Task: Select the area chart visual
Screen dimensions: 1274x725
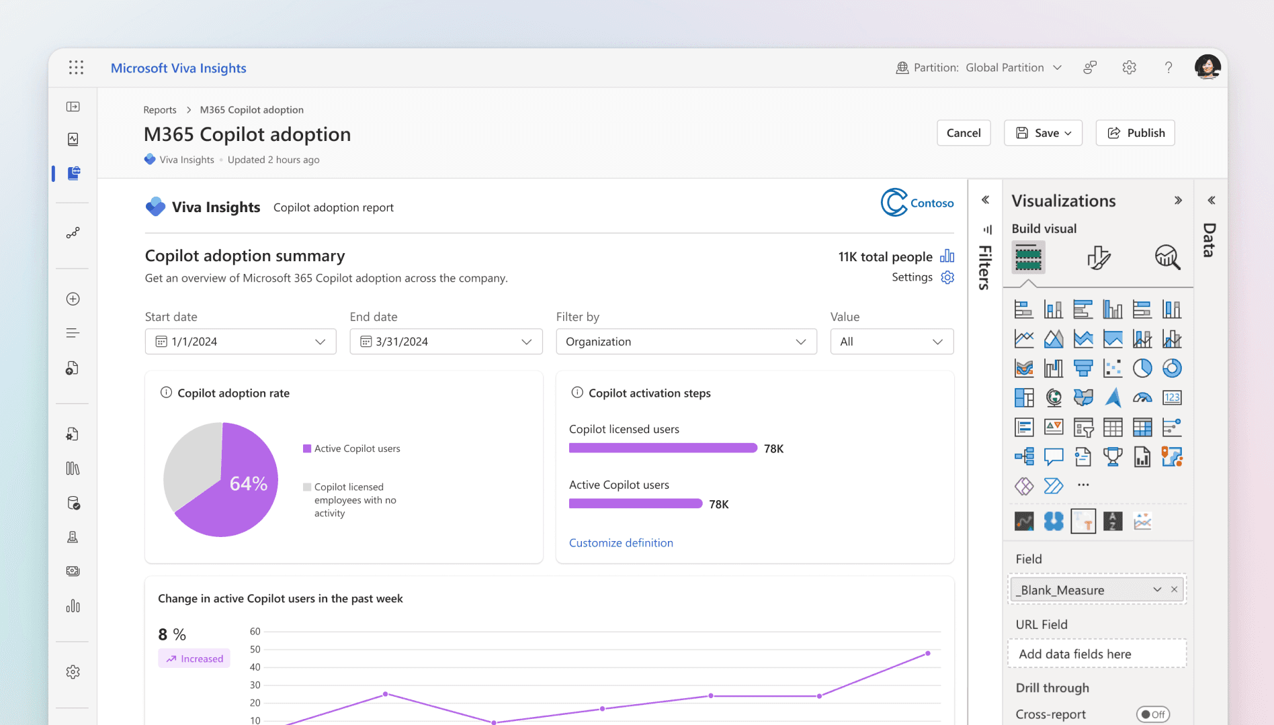Action: pyautogui.click(x=1053, y=339)
